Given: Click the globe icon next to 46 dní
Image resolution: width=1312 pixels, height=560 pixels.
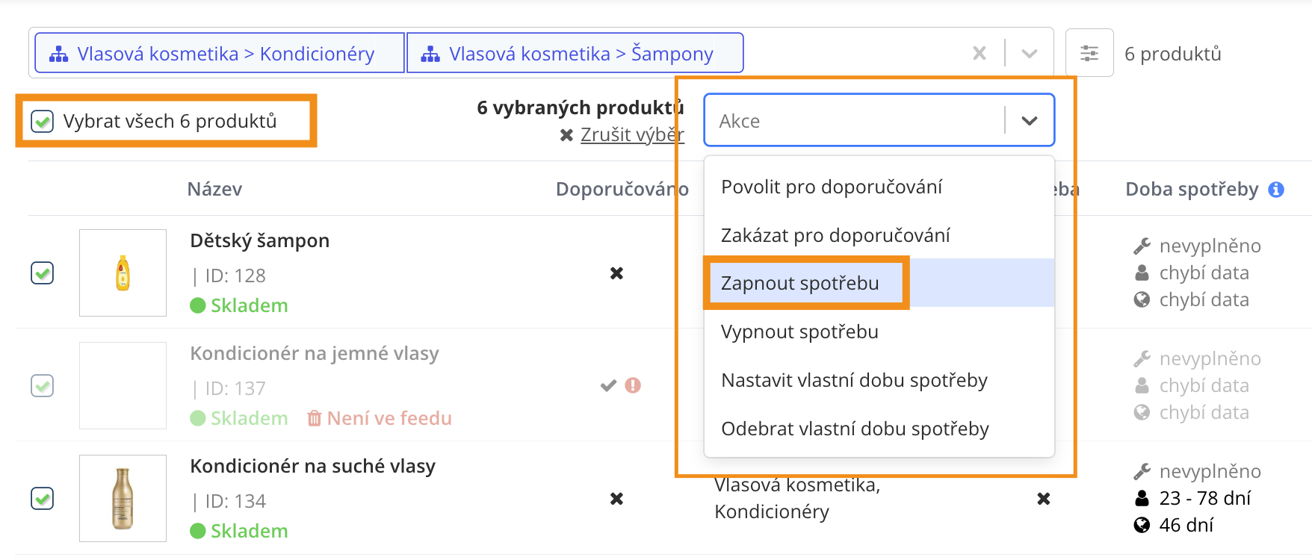Looking at the screenshot, I should click(x=1142, y=526).
